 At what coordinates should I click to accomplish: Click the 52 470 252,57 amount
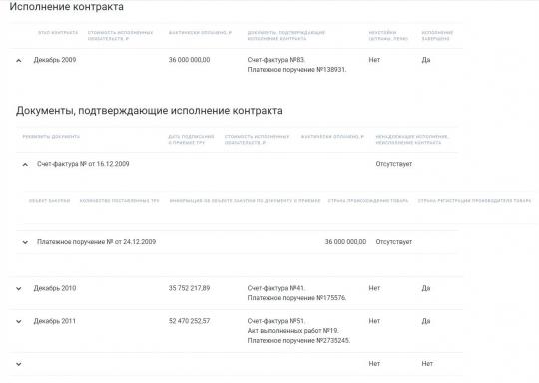[x=189, y=321]
